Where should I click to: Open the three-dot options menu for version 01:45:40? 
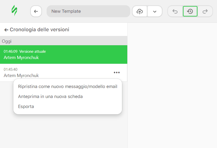[x=117, y=72]
